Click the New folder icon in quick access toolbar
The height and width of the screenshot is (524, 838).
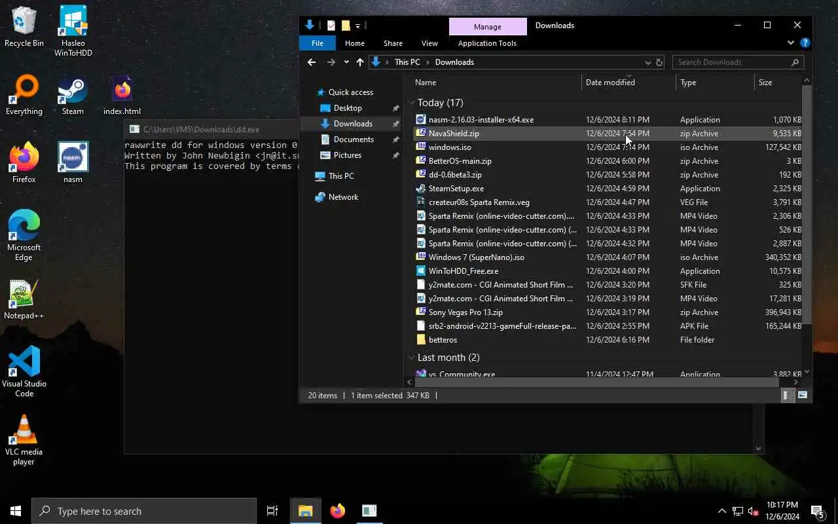[346, 26]
